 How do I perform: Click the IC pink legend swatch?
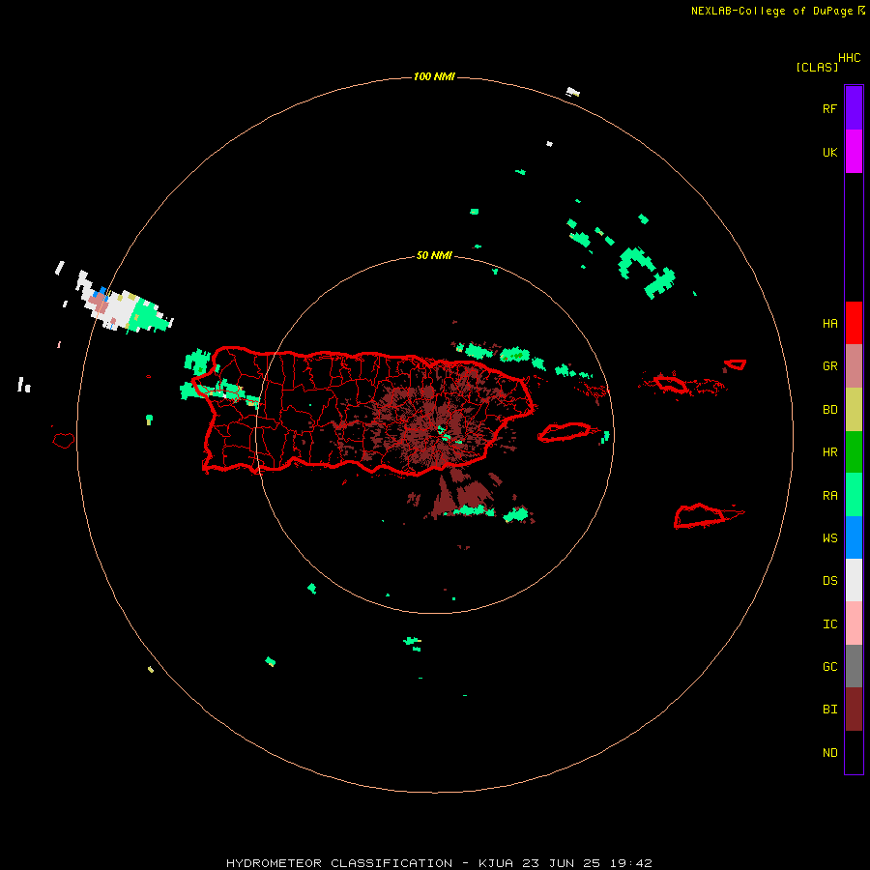854,623
